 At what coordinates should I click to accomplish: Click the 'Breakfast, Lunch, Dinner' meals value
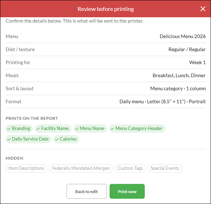[179, 75]
